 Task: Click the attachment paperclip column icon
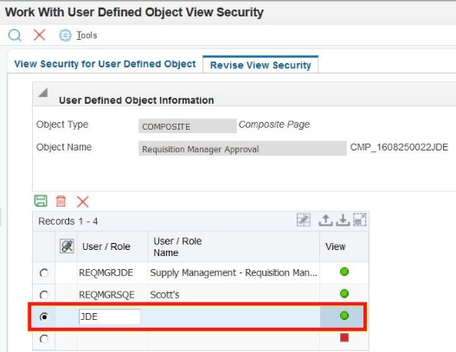coord(67,246)
